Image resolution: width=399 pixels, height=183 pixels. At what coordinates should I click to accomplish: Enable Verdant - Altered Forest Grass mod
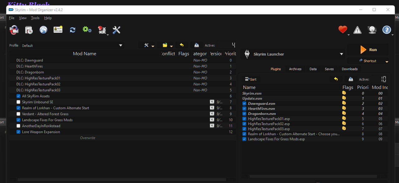point(18,114)
